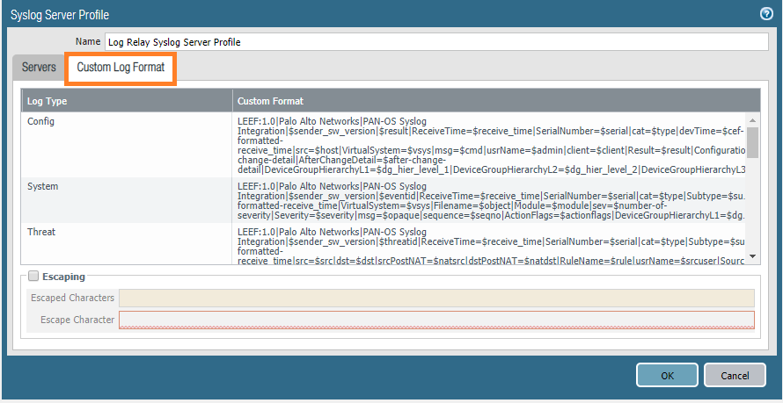
Task: Click the log format list scroll down arrow
Action: coord(753,255)
